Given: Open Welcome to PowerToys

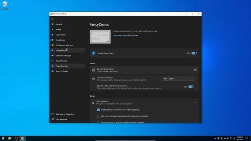Looking at the screenshot, I should pos(67,114).
